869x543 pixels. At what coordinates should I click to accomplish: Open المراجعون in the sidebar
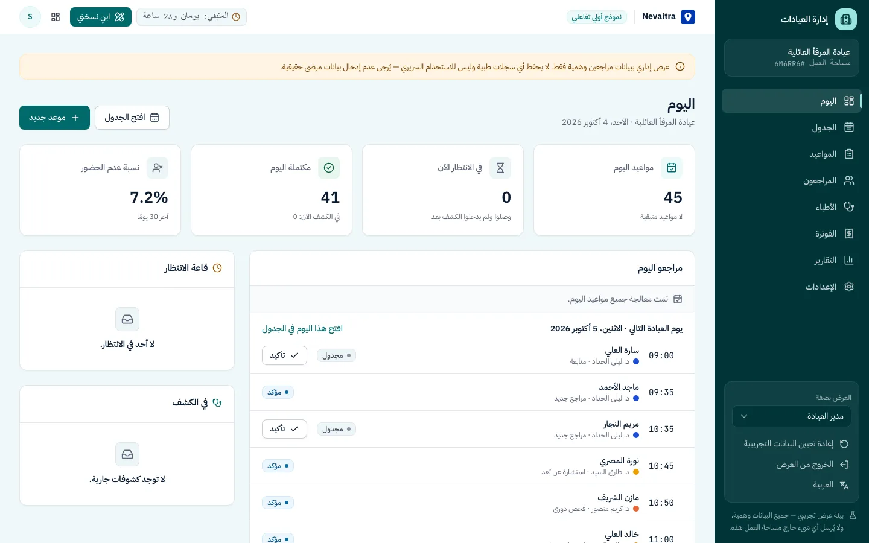click(791, 180)
